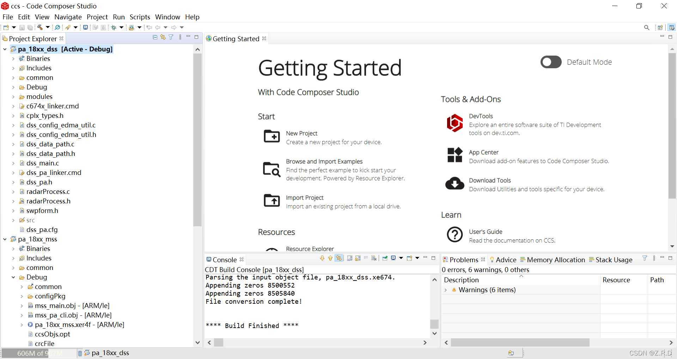Open the Scripts menu
The image size is (677, 359).
point(140,17)
